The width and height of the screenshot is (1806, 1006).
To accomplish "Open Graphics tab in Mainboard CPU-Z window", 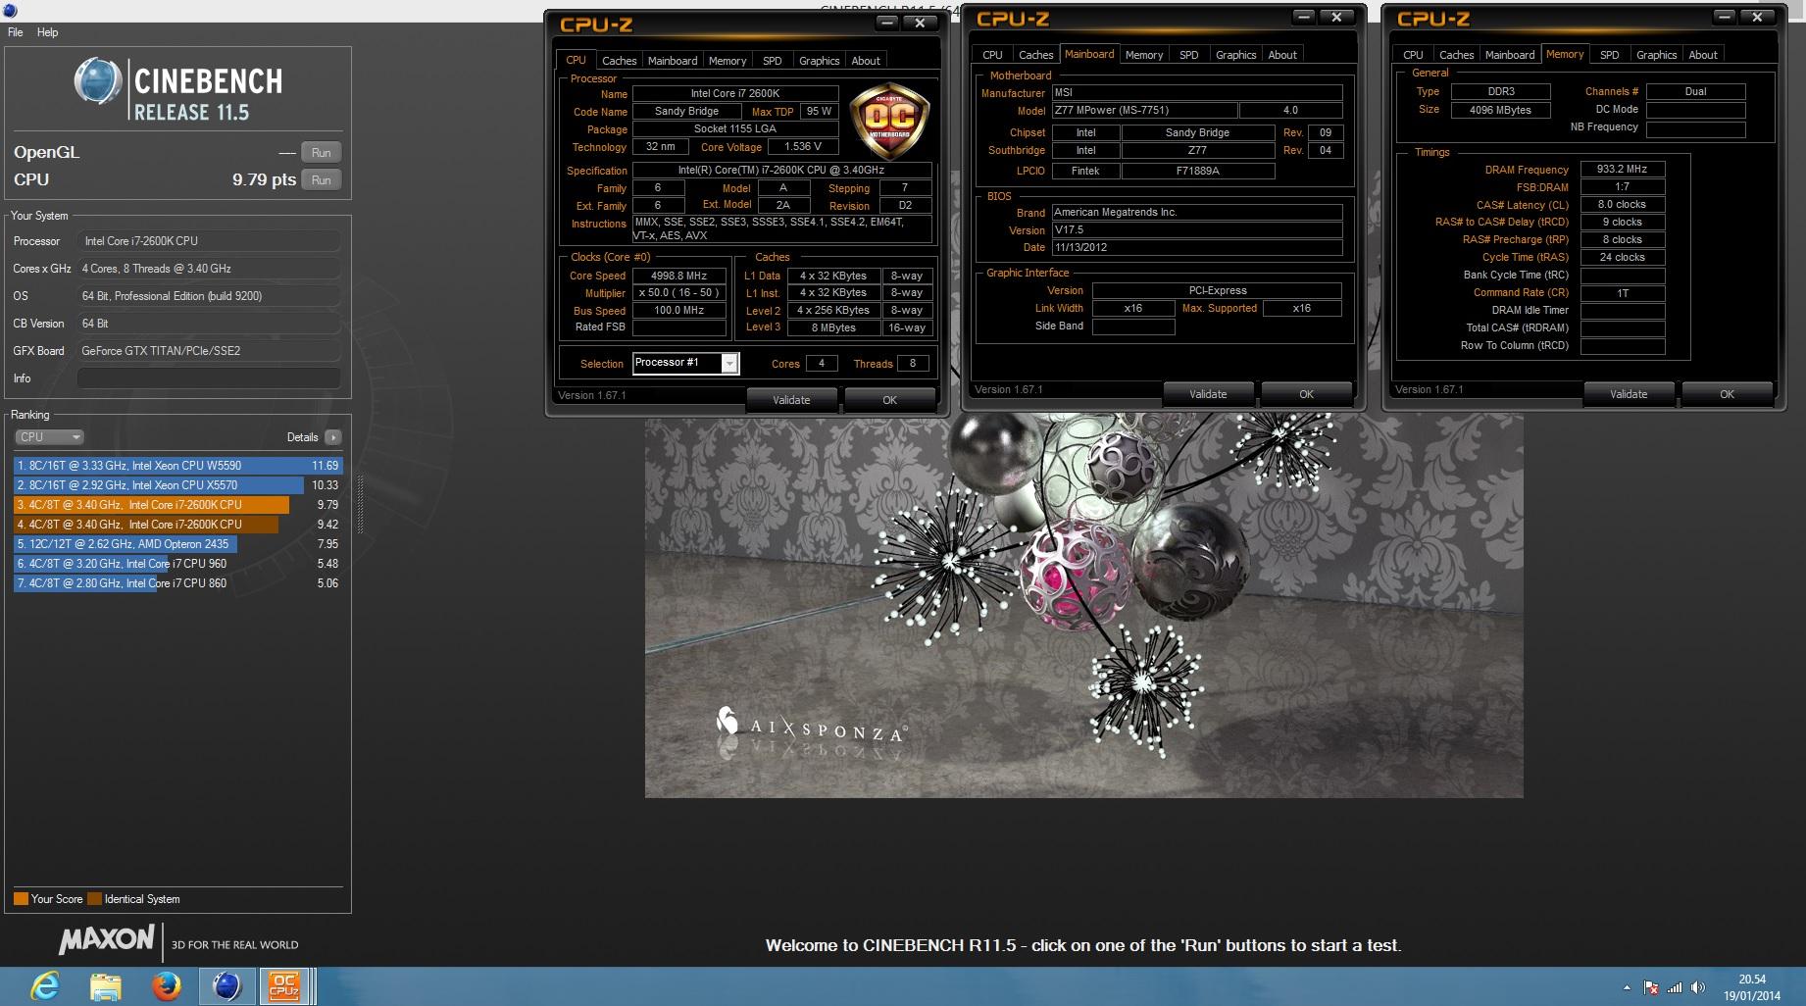I will (x=1235, y=55).
